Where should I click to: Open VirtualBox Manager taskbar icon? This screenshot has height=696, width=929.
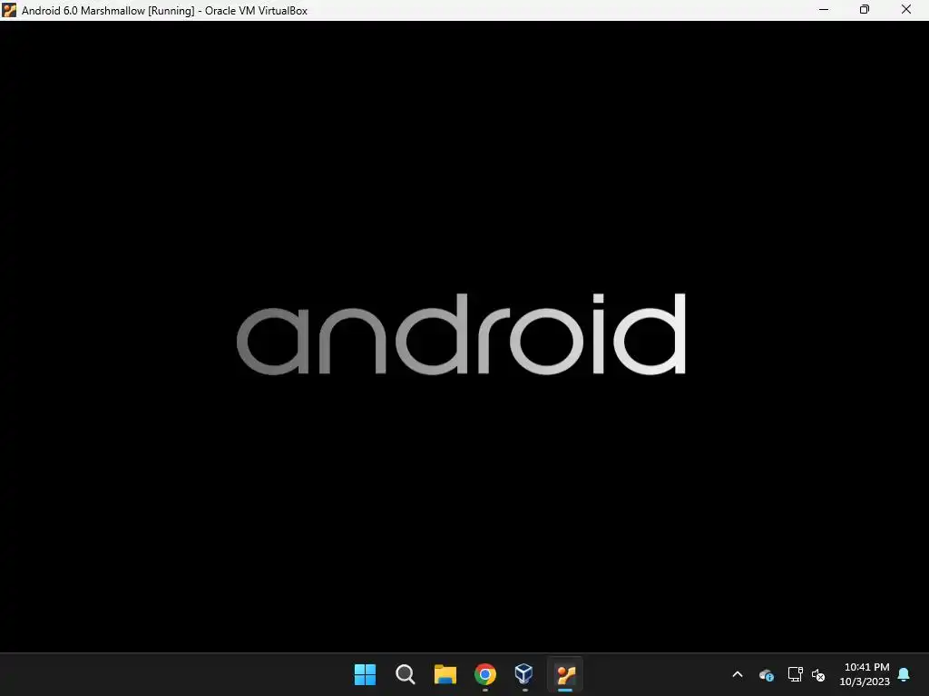click(524, 673)
